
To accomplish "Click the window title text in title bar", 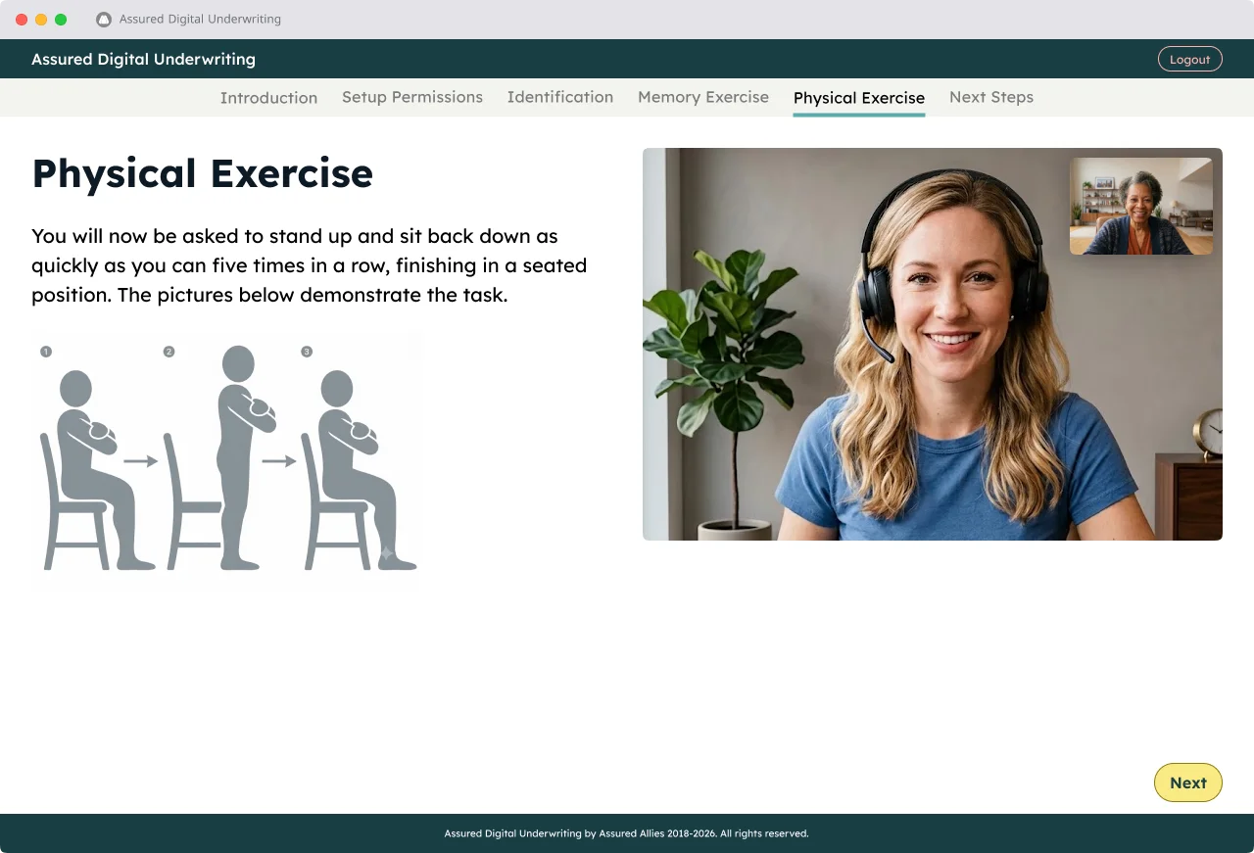I will point(200,20).
